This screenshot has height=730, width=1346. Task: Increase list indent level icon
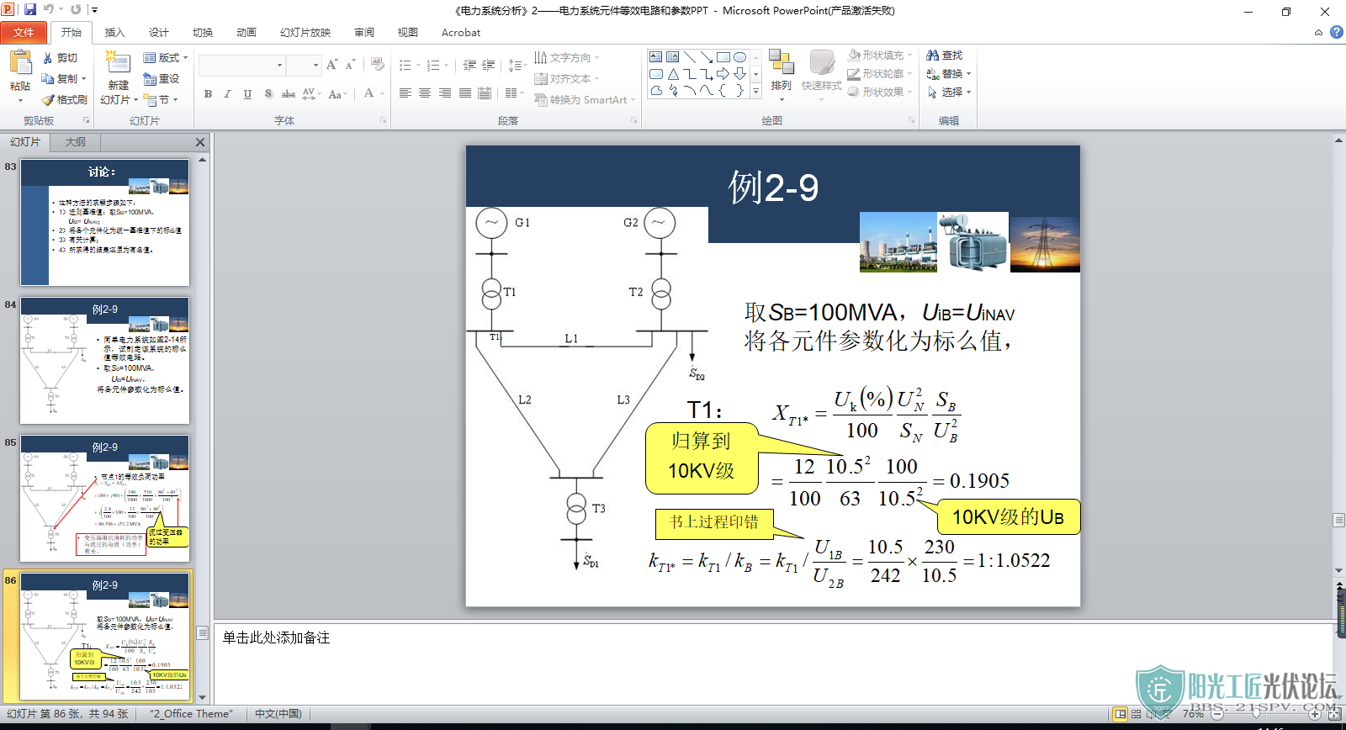[488, 65]
